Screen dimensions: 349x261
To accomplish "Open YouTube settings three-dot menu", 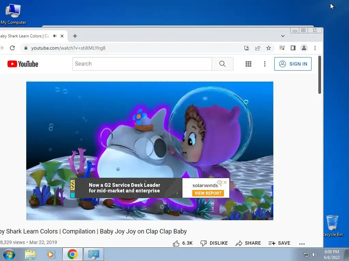I will (264, 64).
